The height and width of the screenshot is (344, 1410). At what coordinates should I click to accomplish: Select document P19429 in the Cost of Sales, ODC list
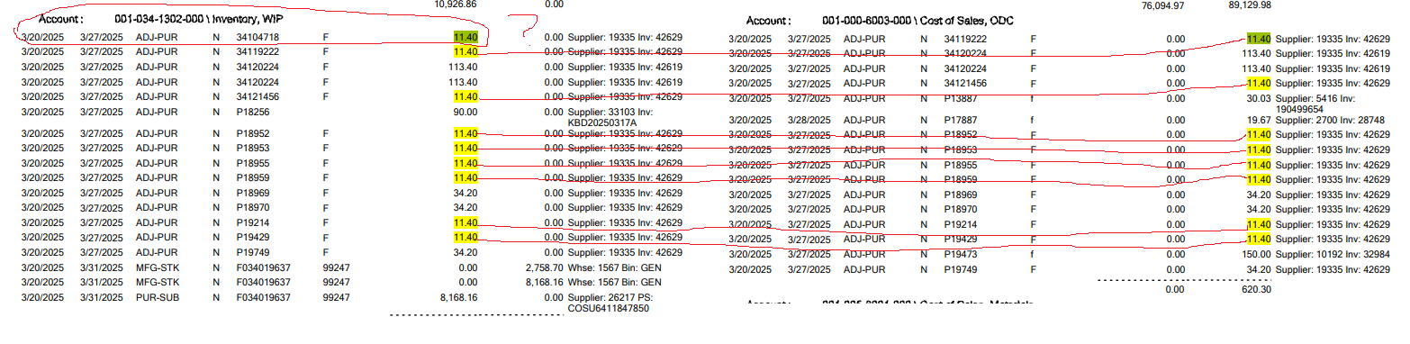pos(961,239)
